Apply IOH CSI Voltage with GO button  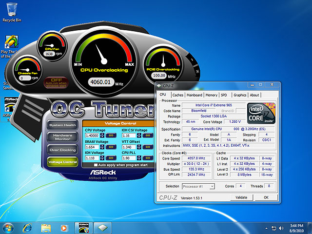(x=148, y=136)
